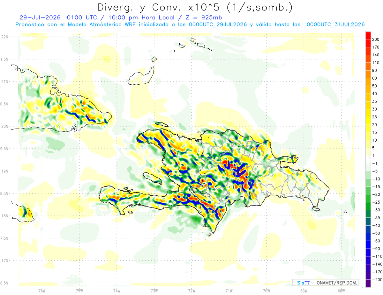Click the white color bar segment between 1 and -1

point(368,159)
